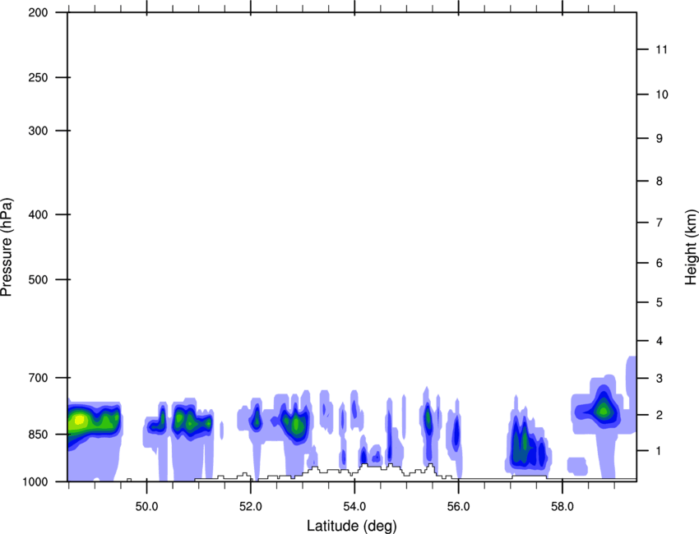This screenshot has width=699, height=534.
Task: Click the 52.0 latitude tick label
Action: [251, 507]
